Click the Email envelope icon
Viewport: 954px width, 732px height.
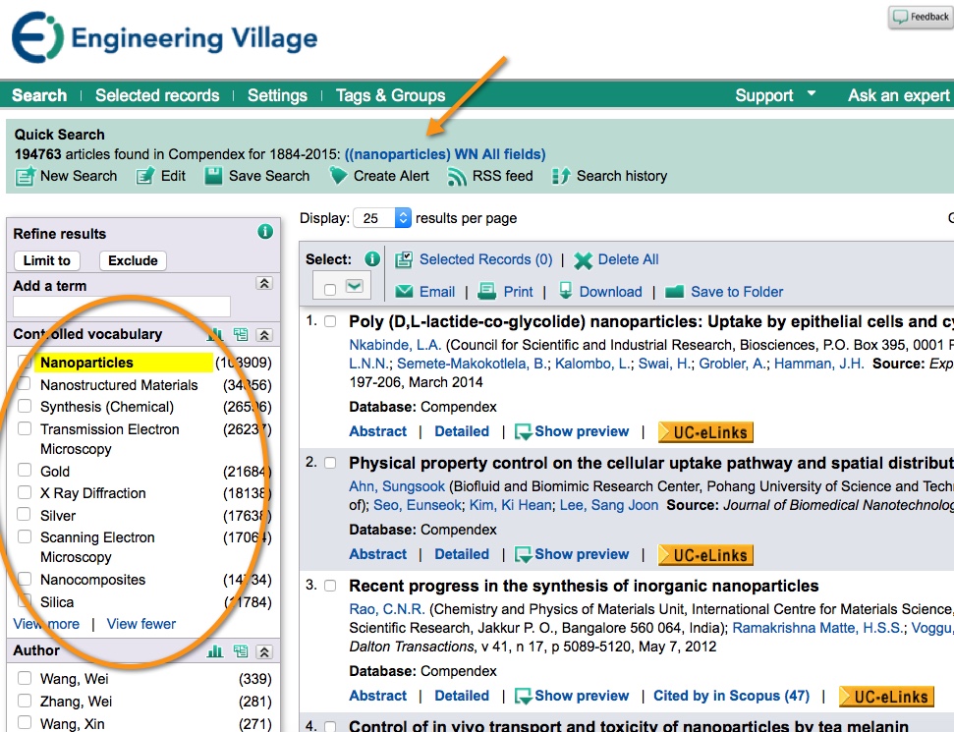tap(404, 292)
